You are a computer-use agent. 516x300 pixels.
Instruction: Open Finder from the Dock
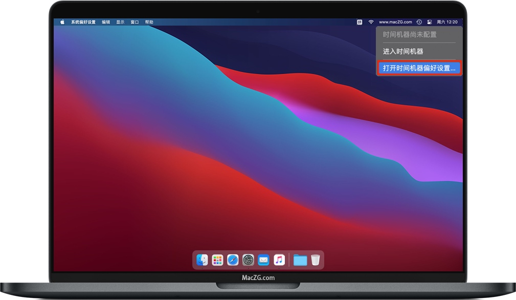[202, 260]
